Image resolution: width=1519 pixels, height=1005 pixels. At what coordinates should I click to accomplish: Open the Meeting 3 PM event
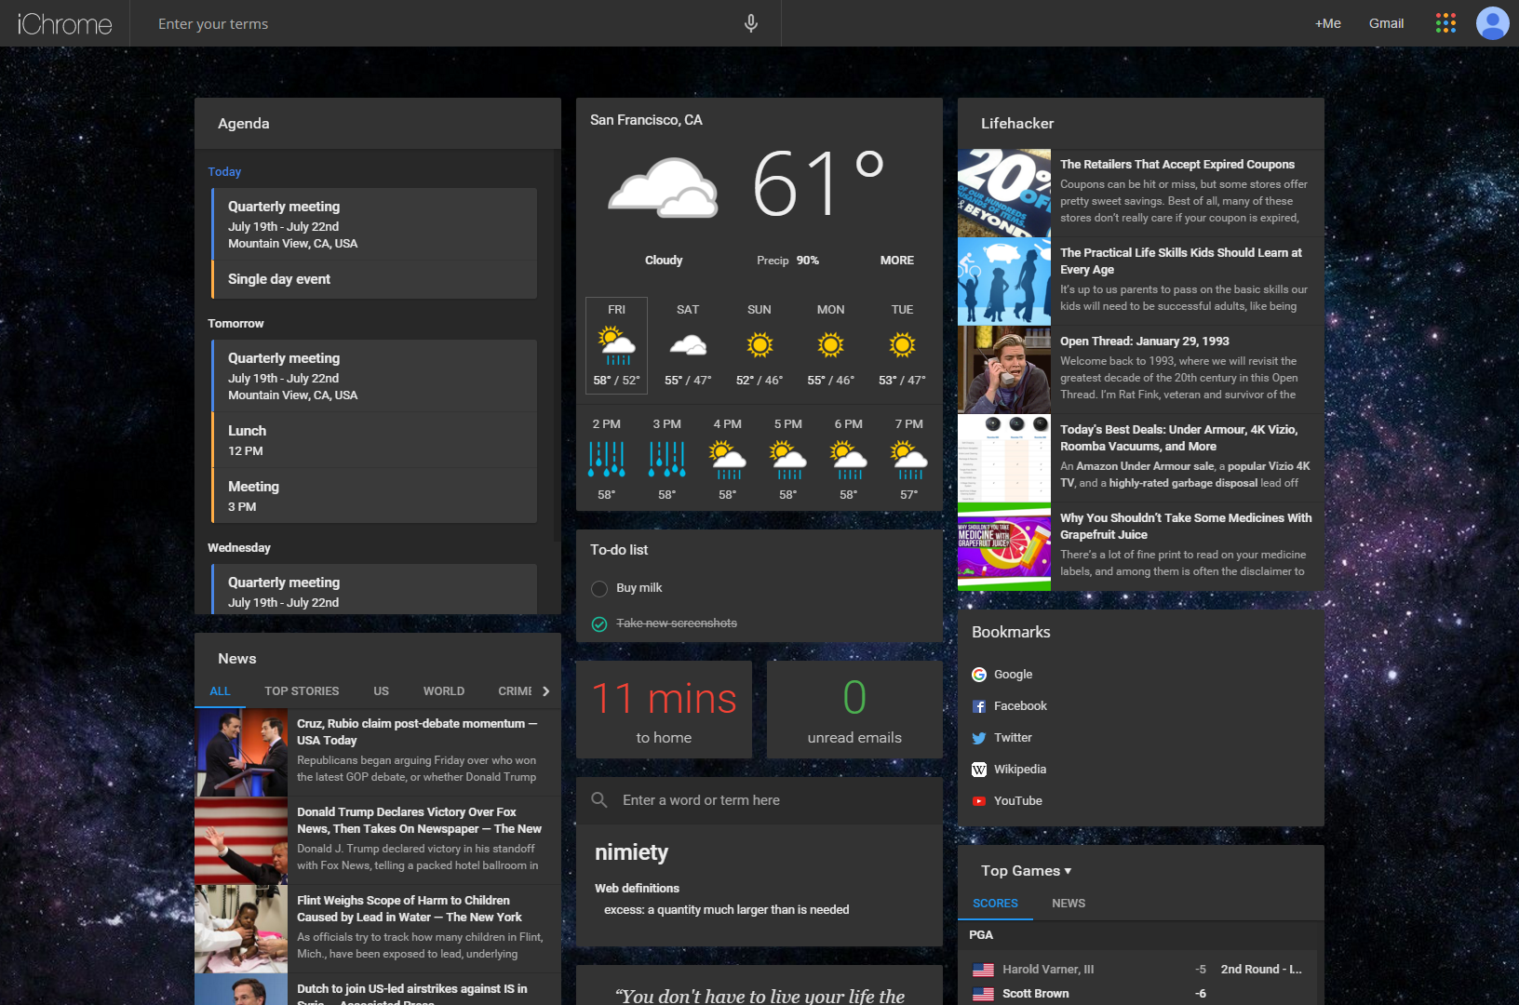coord(374,496)
